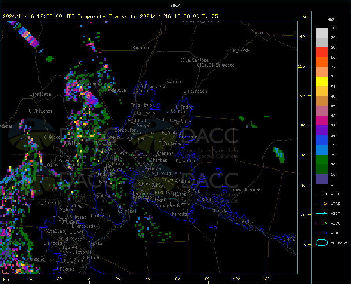Click the 'L_Dormida' map label

click(244, 222)
